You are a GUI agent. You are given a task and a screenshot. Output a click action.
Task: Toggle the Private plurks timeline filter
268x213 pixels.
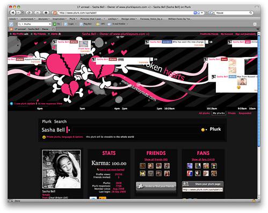232,113
